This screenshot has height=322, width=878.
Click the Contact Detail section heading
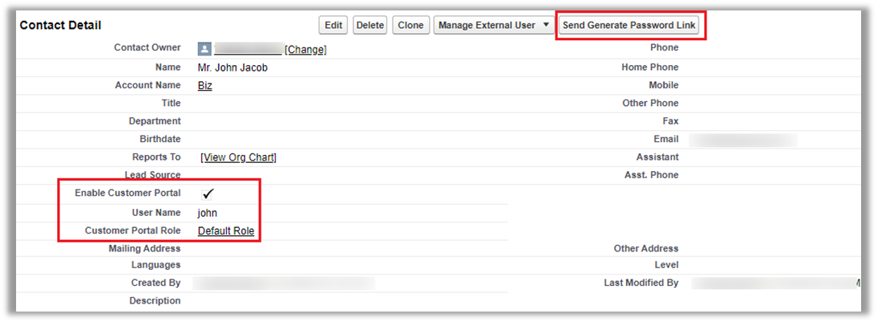[60, 26]
